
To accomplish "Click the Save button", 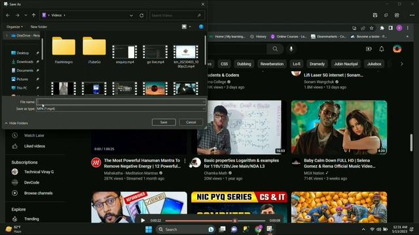I will [x=164, y=122].
